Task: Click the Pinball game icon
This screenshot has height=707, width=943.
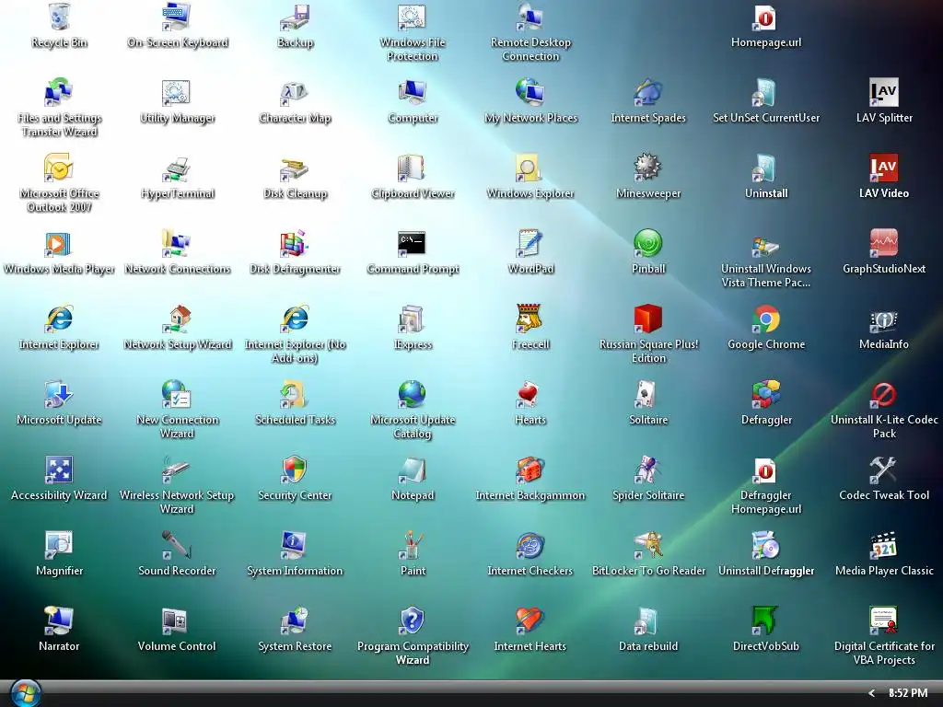Action: [648, 243]
